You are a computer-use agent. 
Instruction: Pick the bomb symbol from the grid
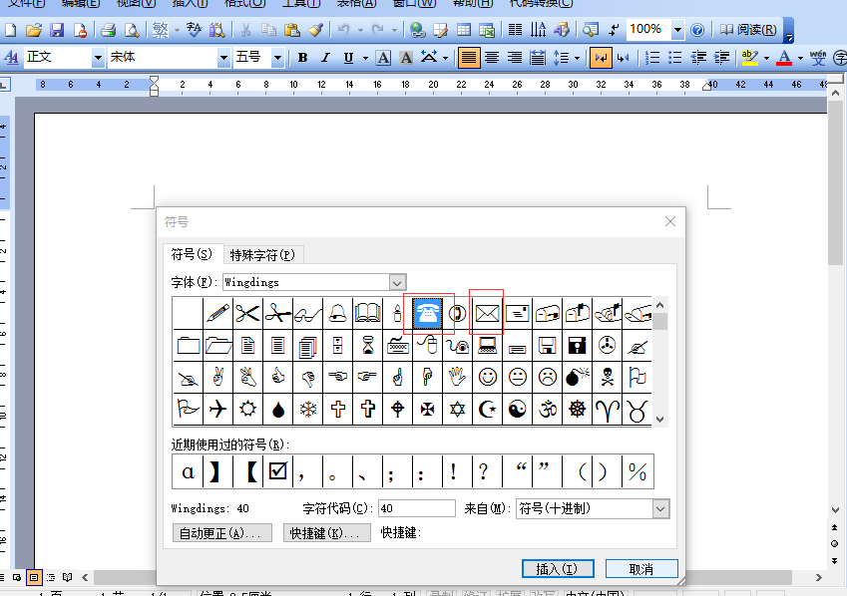coord(577,377)
